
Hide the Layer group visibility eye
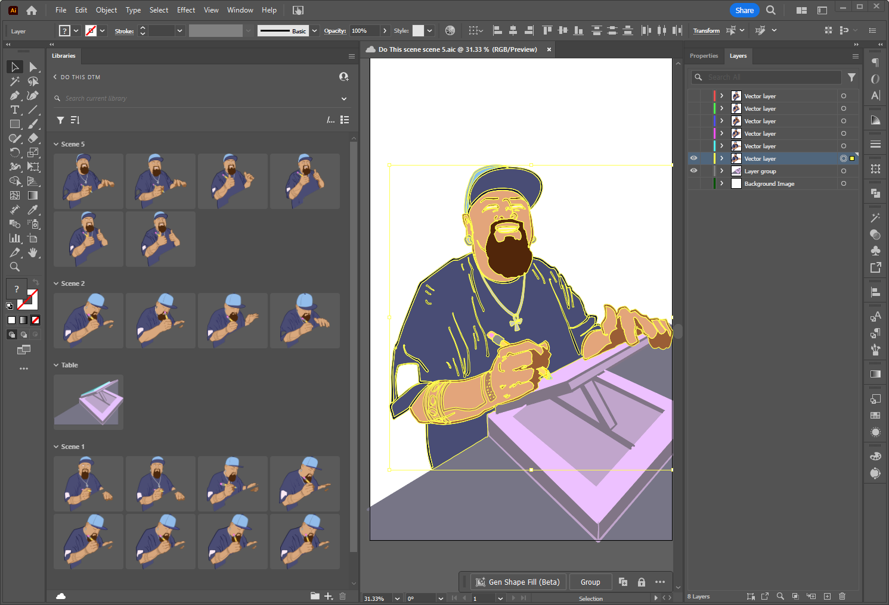693,171
